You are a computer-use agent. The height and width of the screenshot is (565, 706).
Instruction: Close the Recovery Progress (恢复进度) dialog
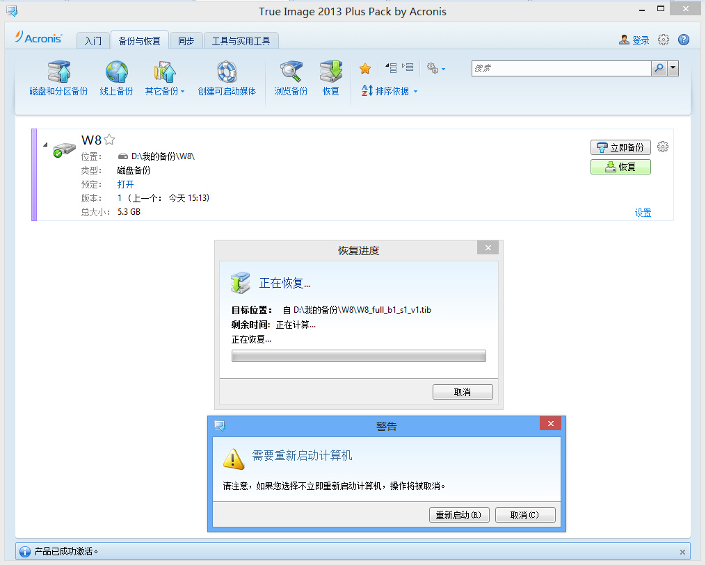click(488, 247)
